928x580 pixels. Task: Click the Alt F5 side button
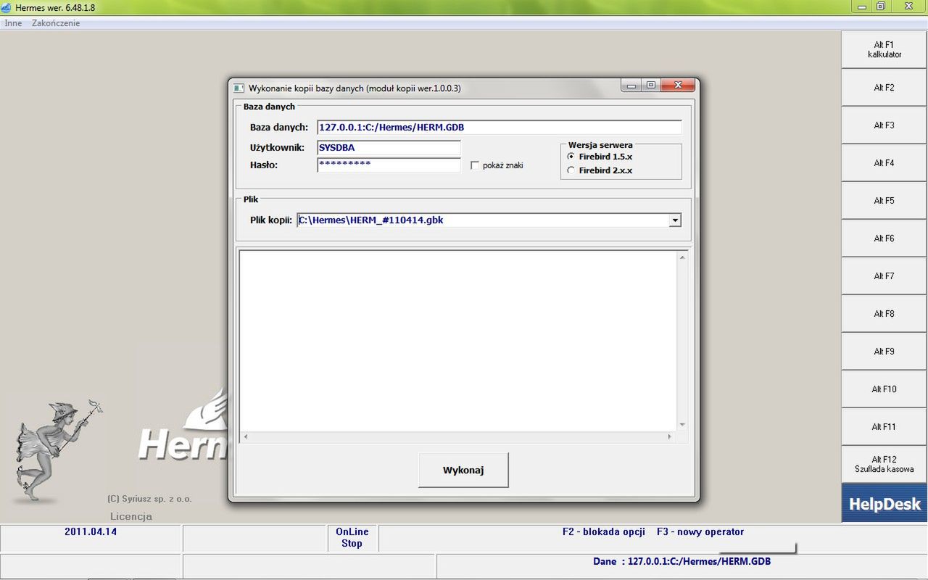point(884,201)
